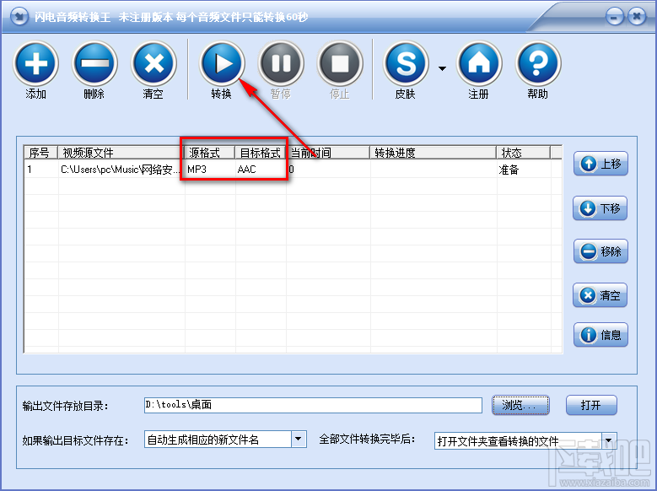The image size is (657, 491).
Task: Click the 添加 (Add) plus icon
Action: [x=35, y=63]
